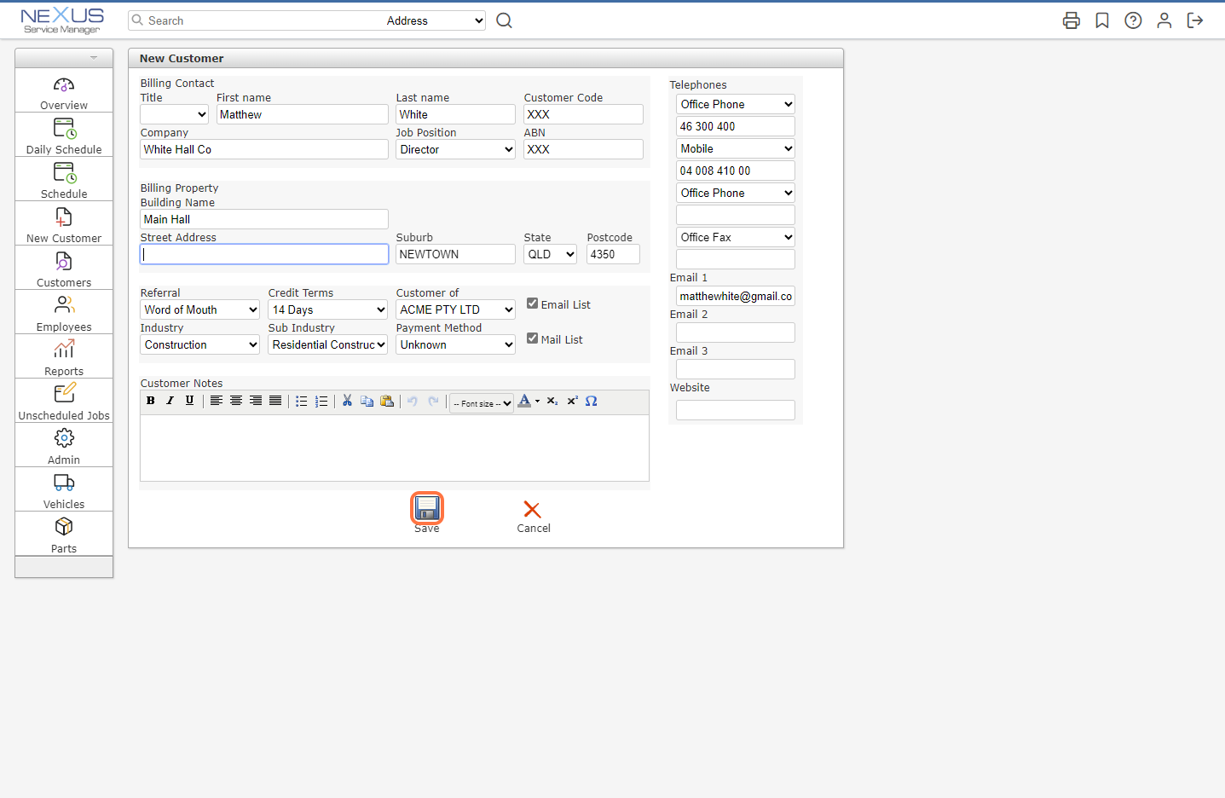Click the Customer Notes text area
1225x798 pixels.
click(x=395, y=448)
